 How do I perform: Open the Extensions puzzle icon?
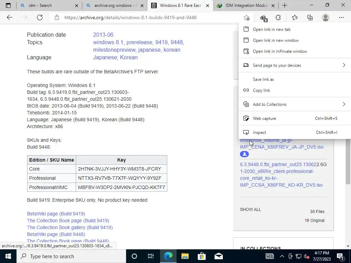tap(278, 17)
